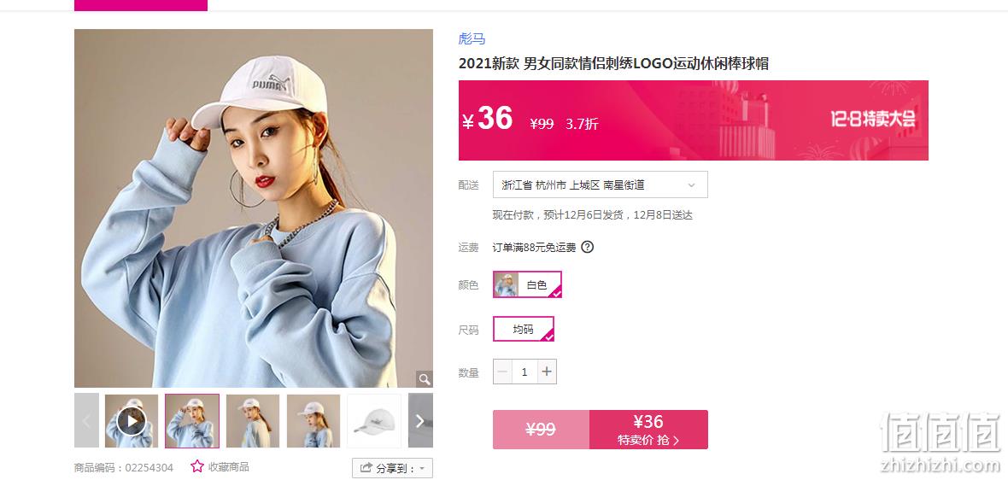Image resolution: width=1008 pixels, height=480 pixels.
Task: Play the product video thumbnail
Action: tap(132, 421)
